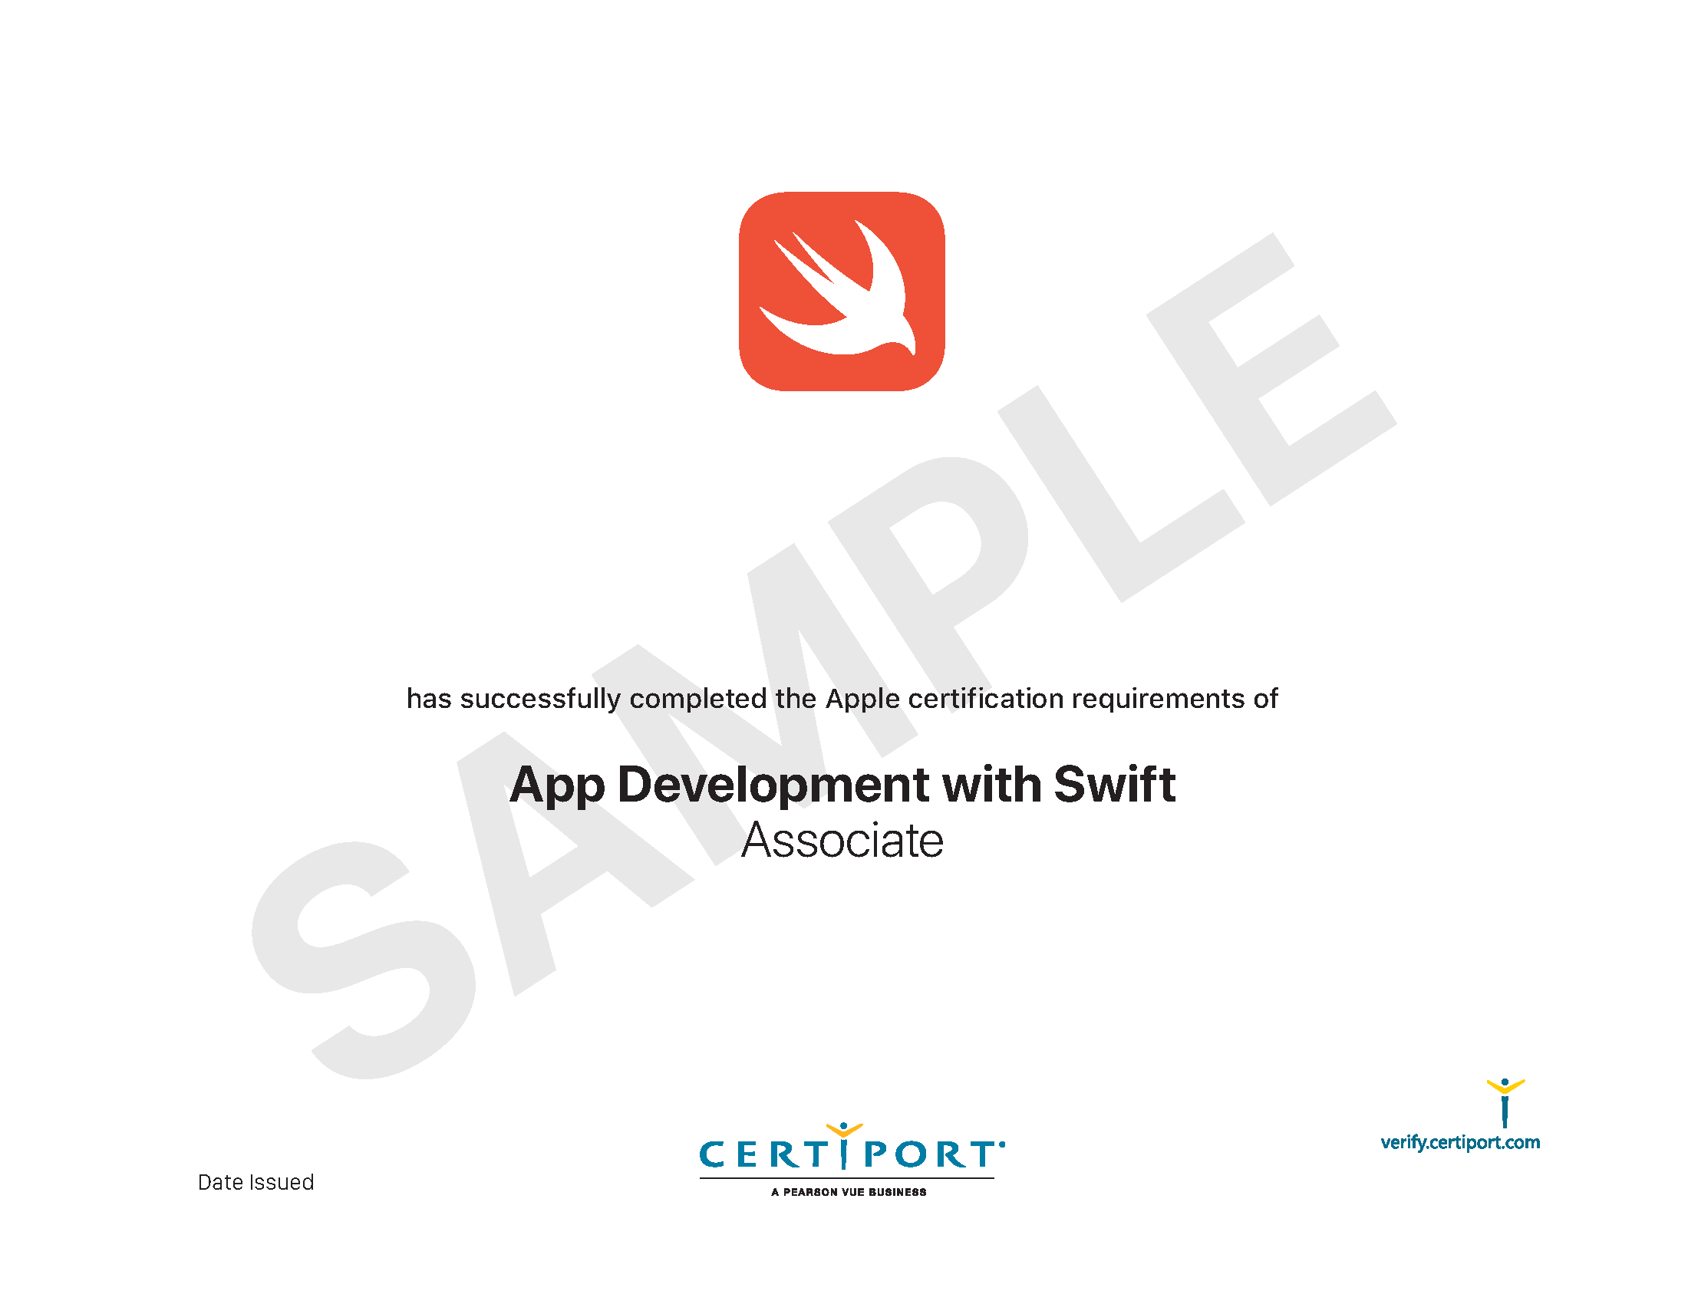Open the verify.certiport.com link
The image size is (1688, 1304).
click(x=1460, y=1143)
